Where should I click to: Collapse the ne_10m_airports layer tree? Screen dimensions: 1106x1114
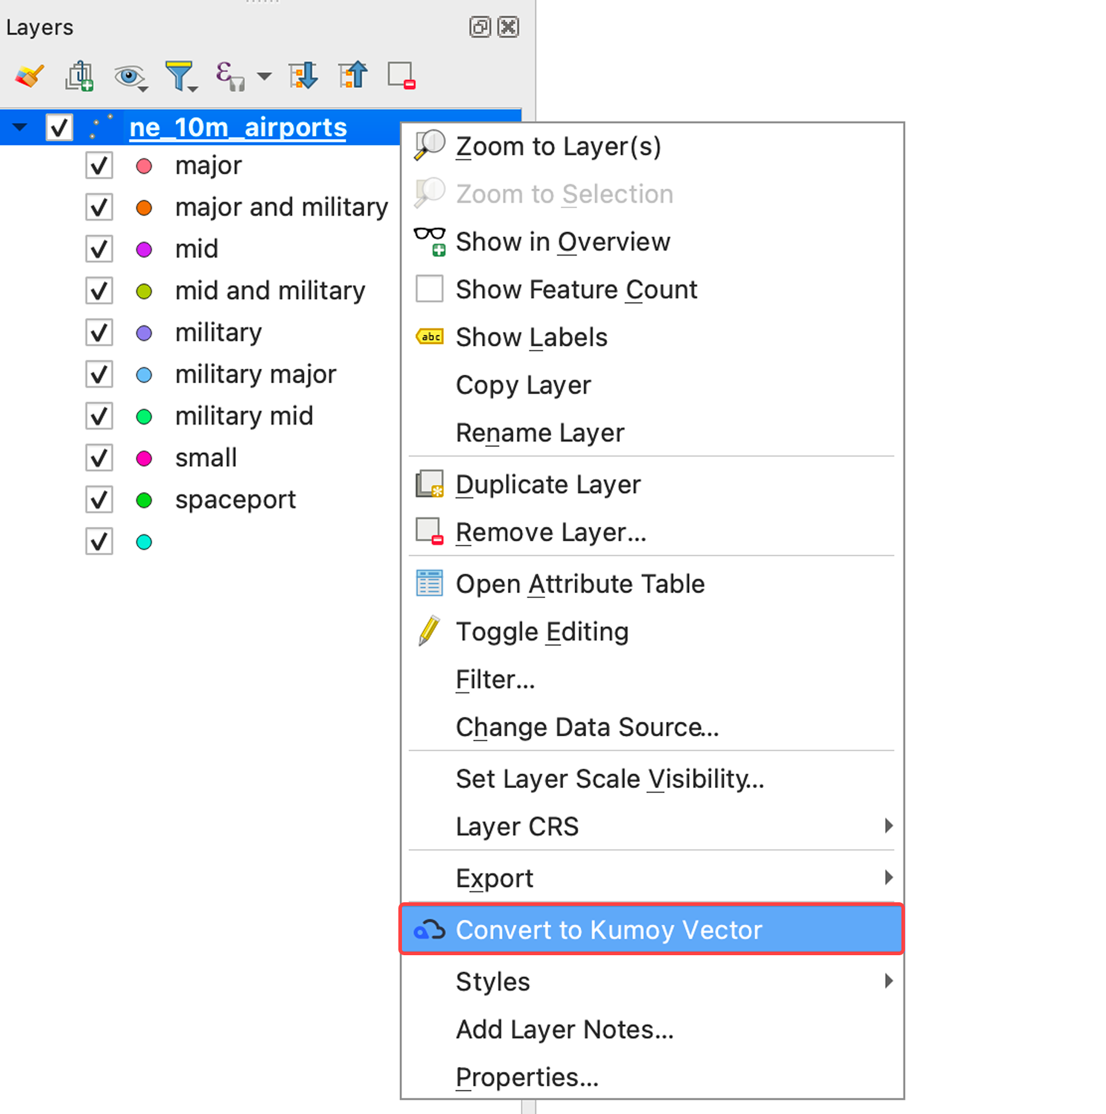pyautogui.click(x=19, y=127)
